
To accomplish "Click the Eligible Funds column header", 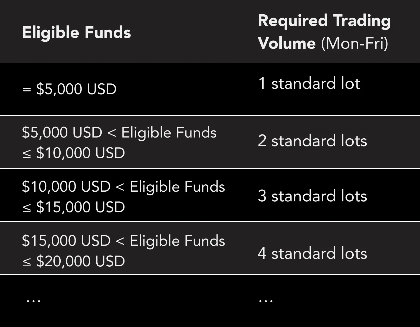I will tap(76, 32).
